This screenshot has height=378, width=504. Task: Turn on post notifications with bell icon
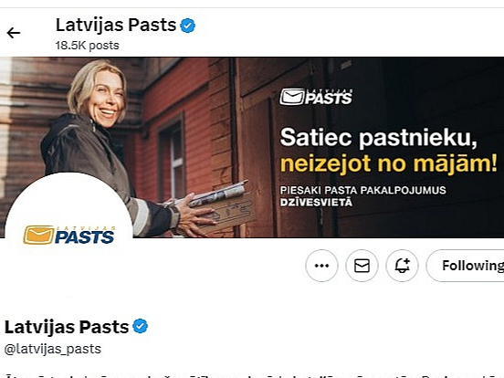coord(402,266)
